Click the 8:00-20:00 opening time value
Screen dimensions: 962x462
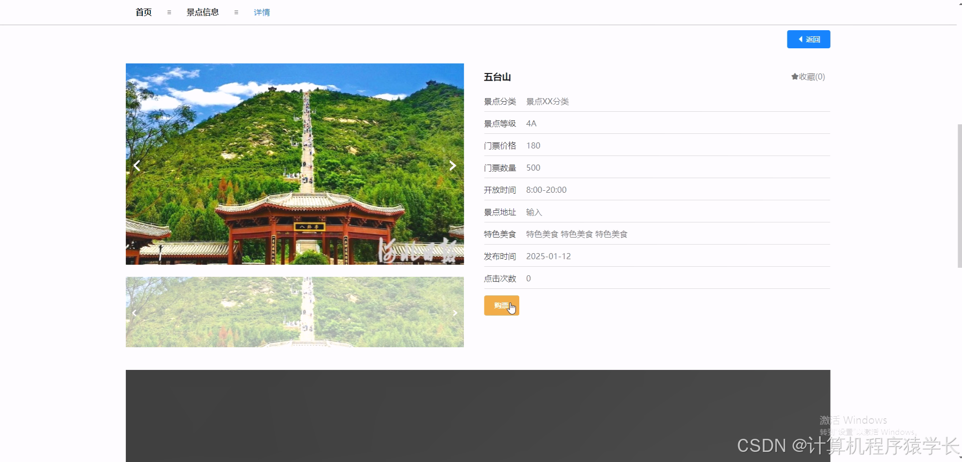point(546,190)
